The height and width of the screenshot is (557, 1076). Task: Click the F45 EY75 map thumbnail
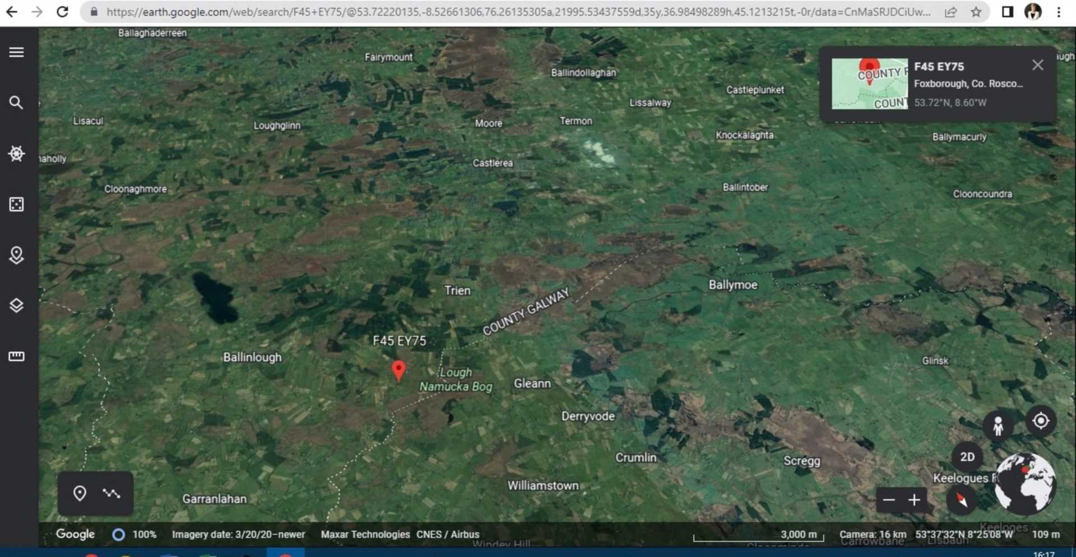click(x=869, y=84)
